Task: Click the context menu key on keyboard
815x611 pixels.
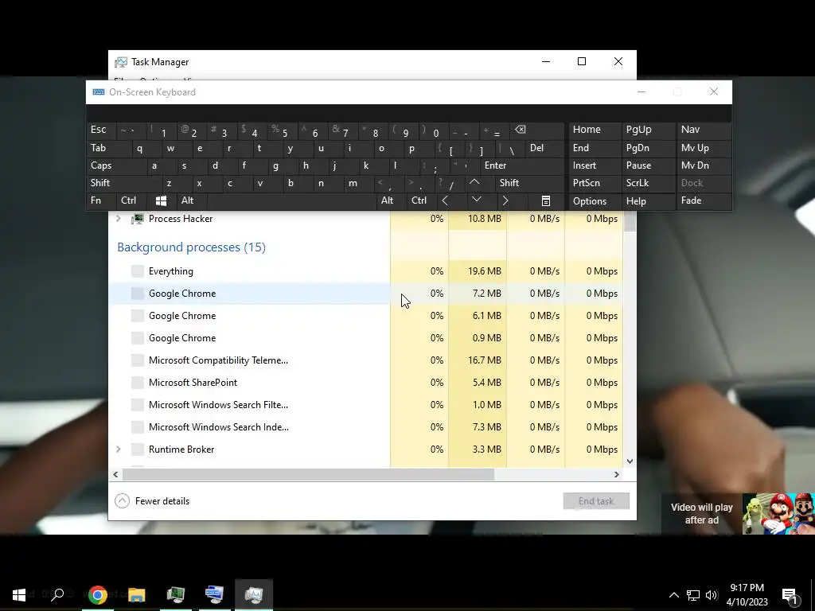Action: pyautogui.click(x=546, y=200)
